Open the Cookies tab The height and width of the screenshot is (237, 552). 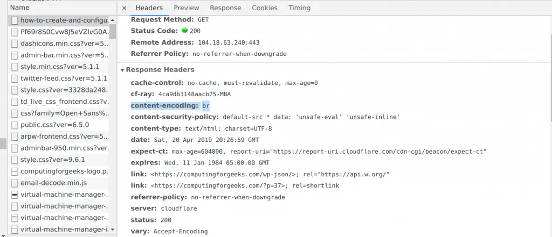265,8
